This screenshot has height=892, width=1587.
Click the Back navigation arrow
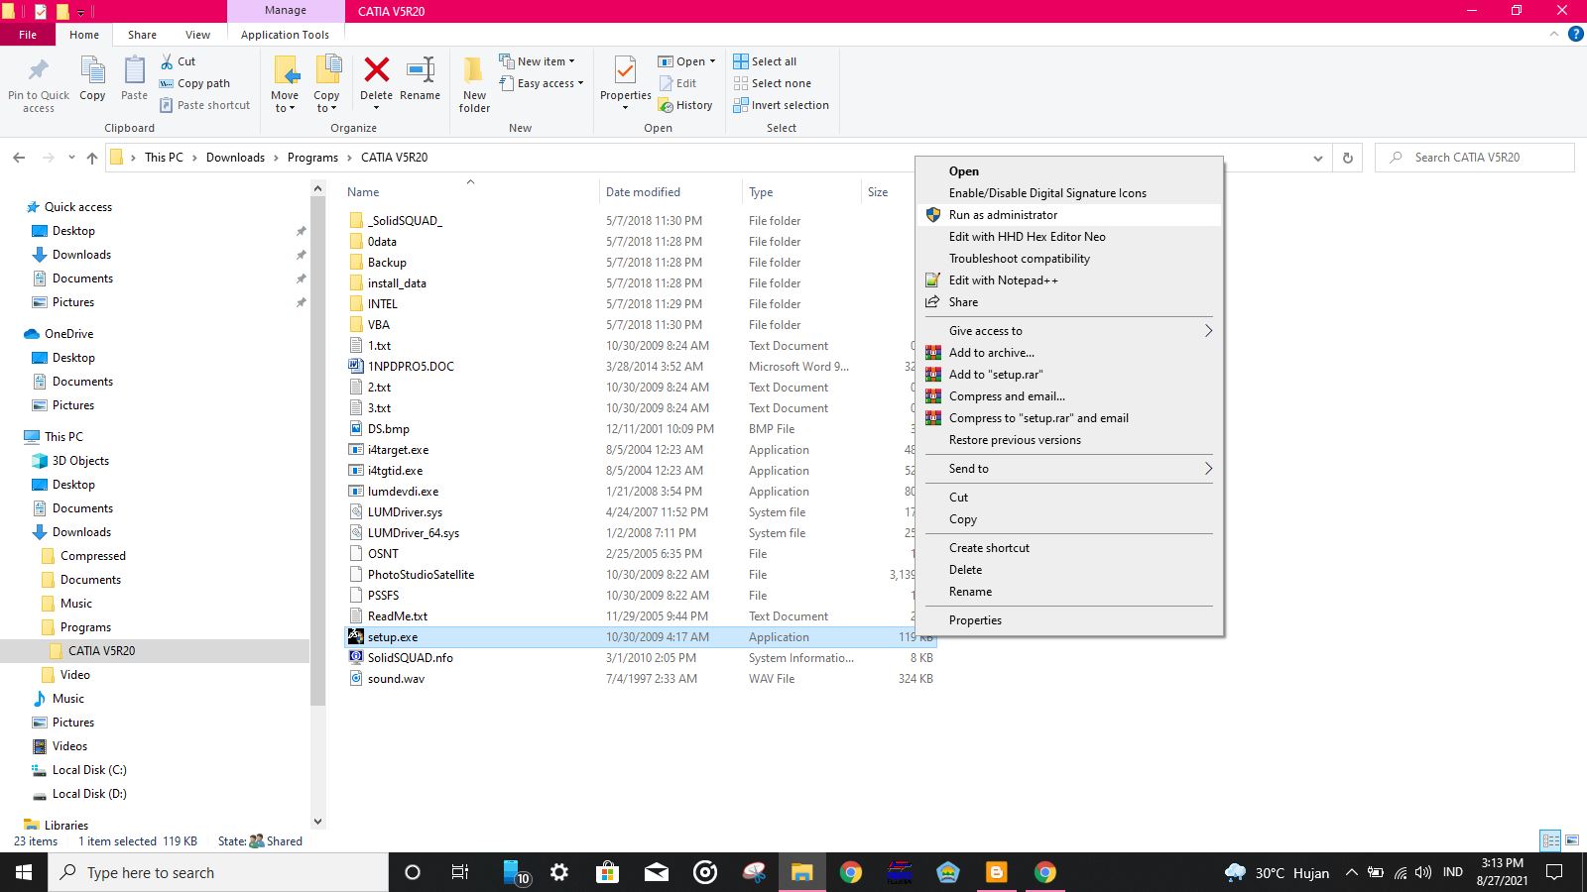[19, 158]
